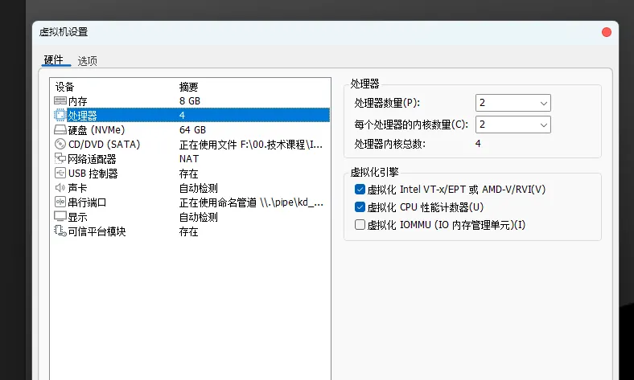Open the 处理器数量(P) dropdown

pyautogui.click(x=513, y=103)
